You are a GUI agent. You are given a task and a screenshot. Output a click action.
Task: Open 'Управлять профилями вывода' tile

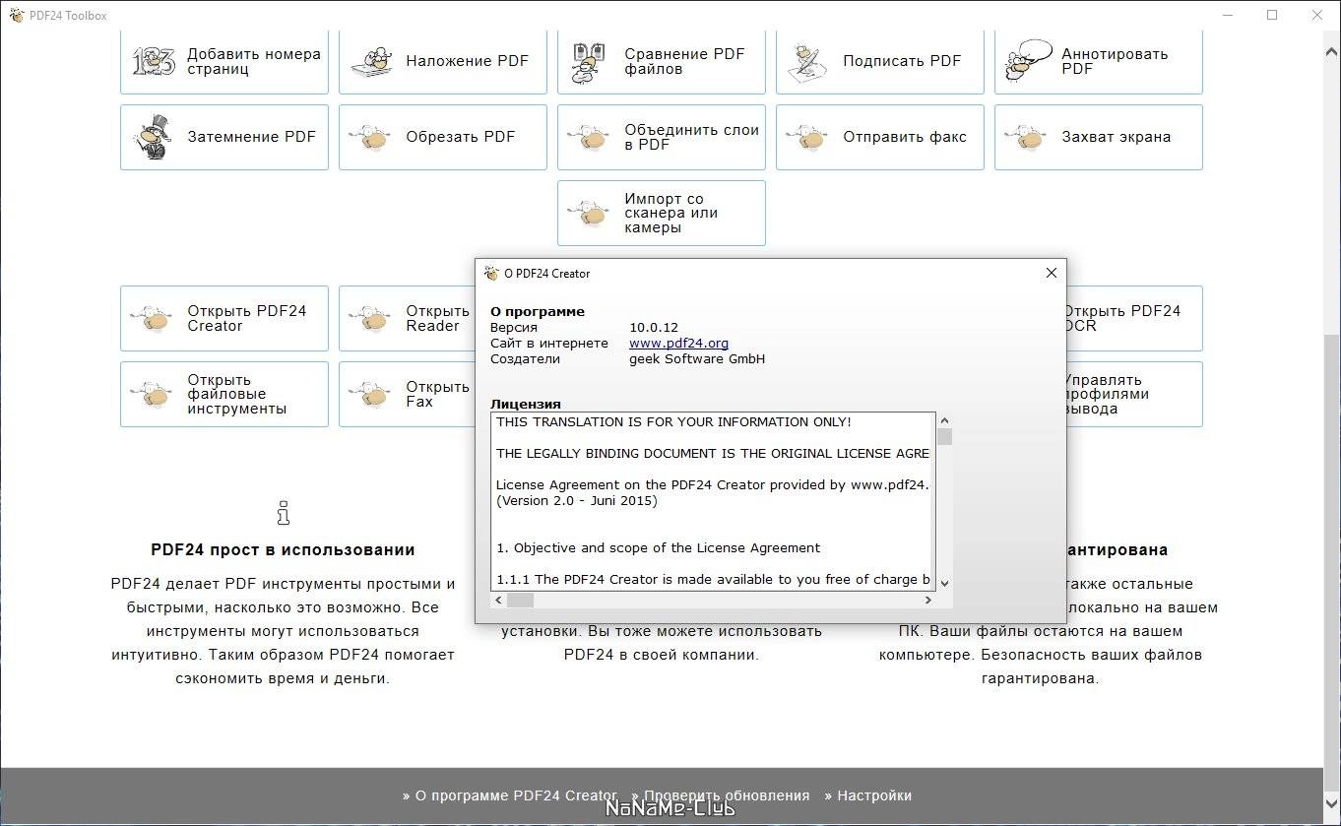1134,394
